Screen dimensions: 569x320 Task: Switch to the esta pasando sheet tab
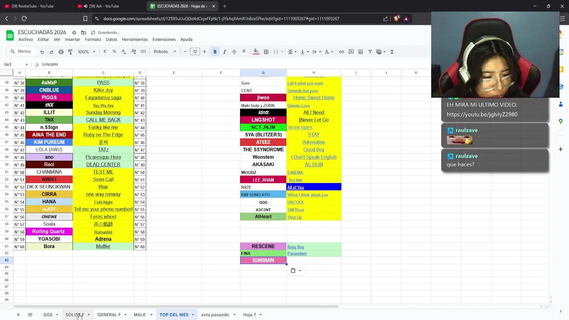pyautogui.click(x=215, y=315)
